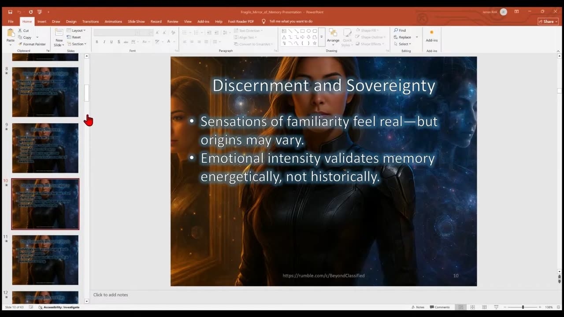This screenshot has width=564, height=317.
Task: Reset the slide layout
Action: pyautogui.click(x=74, y=37)
